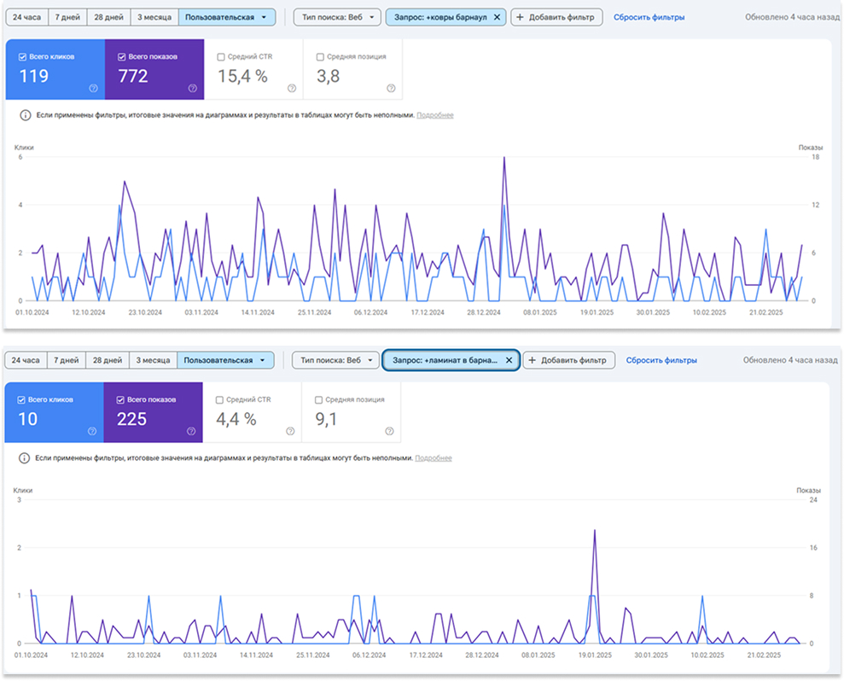Image resolution: width=844 pixels, height=681 pixels.
Task: Select '3 месяца' tab in the ламинат report
Action: (152, 360)
